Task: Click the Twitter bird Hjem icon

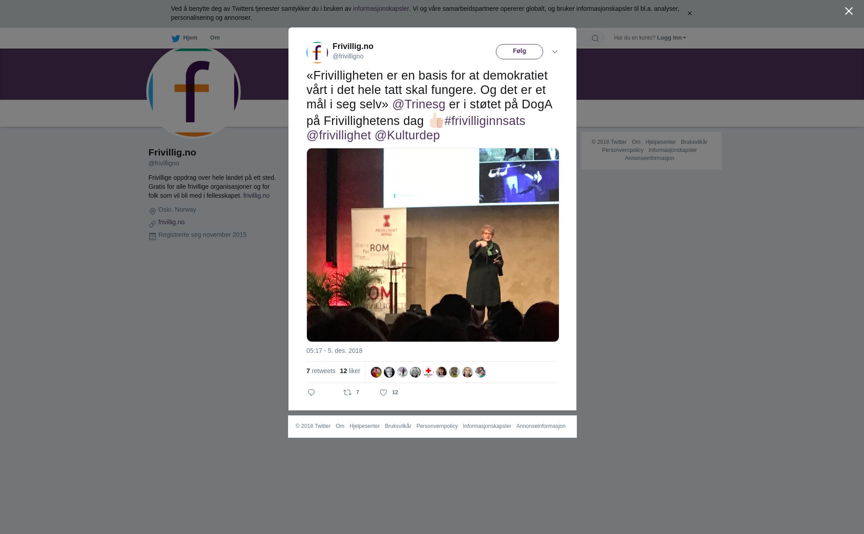Action: click(x=175, y=38)
